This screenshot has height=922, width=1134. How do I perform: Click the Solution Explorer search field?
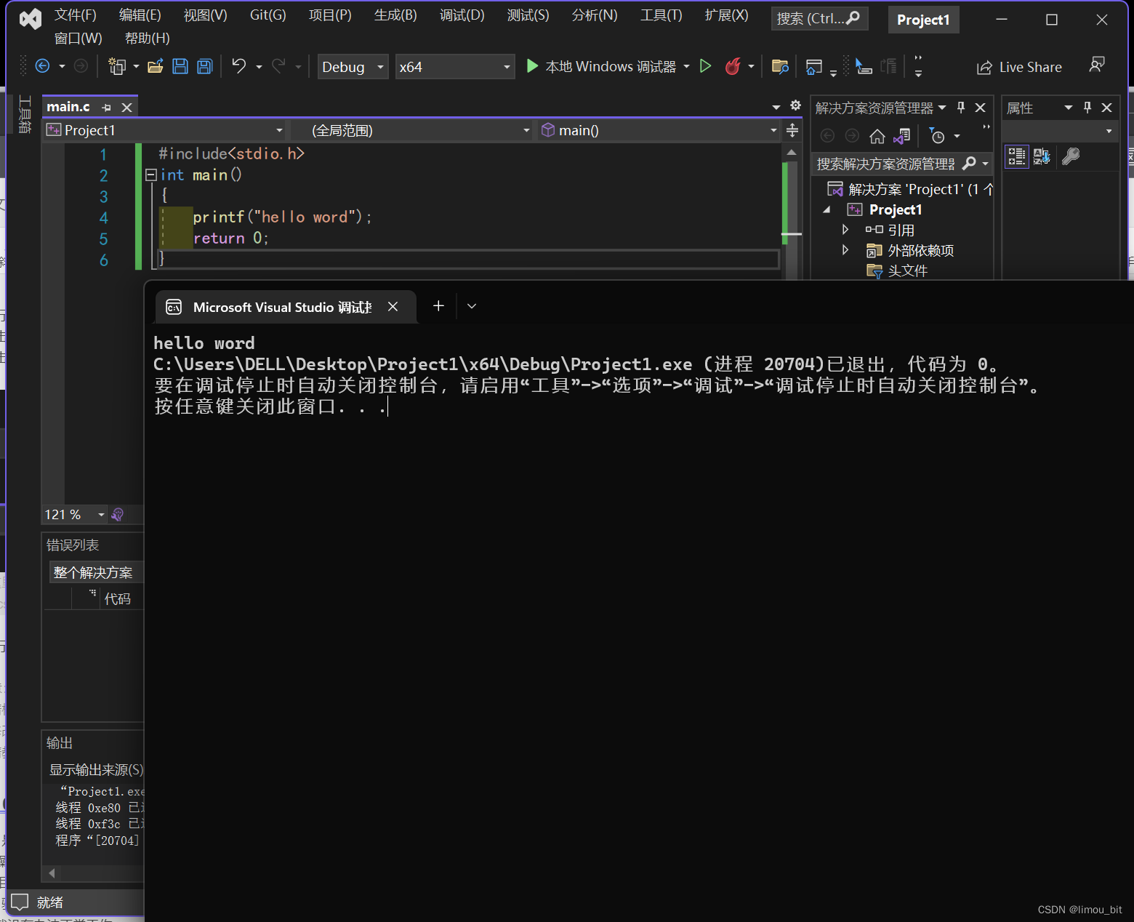(x=884, y=164)
